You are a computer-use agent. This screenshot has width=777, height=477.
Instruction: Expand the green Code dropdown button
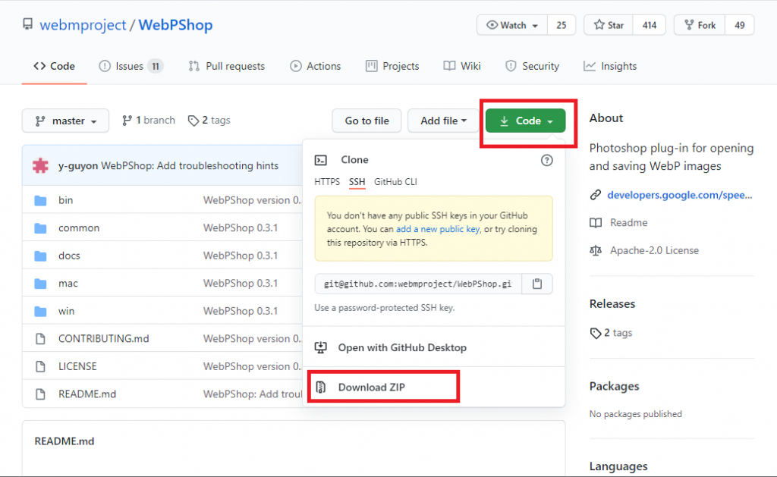click(526, 121)
